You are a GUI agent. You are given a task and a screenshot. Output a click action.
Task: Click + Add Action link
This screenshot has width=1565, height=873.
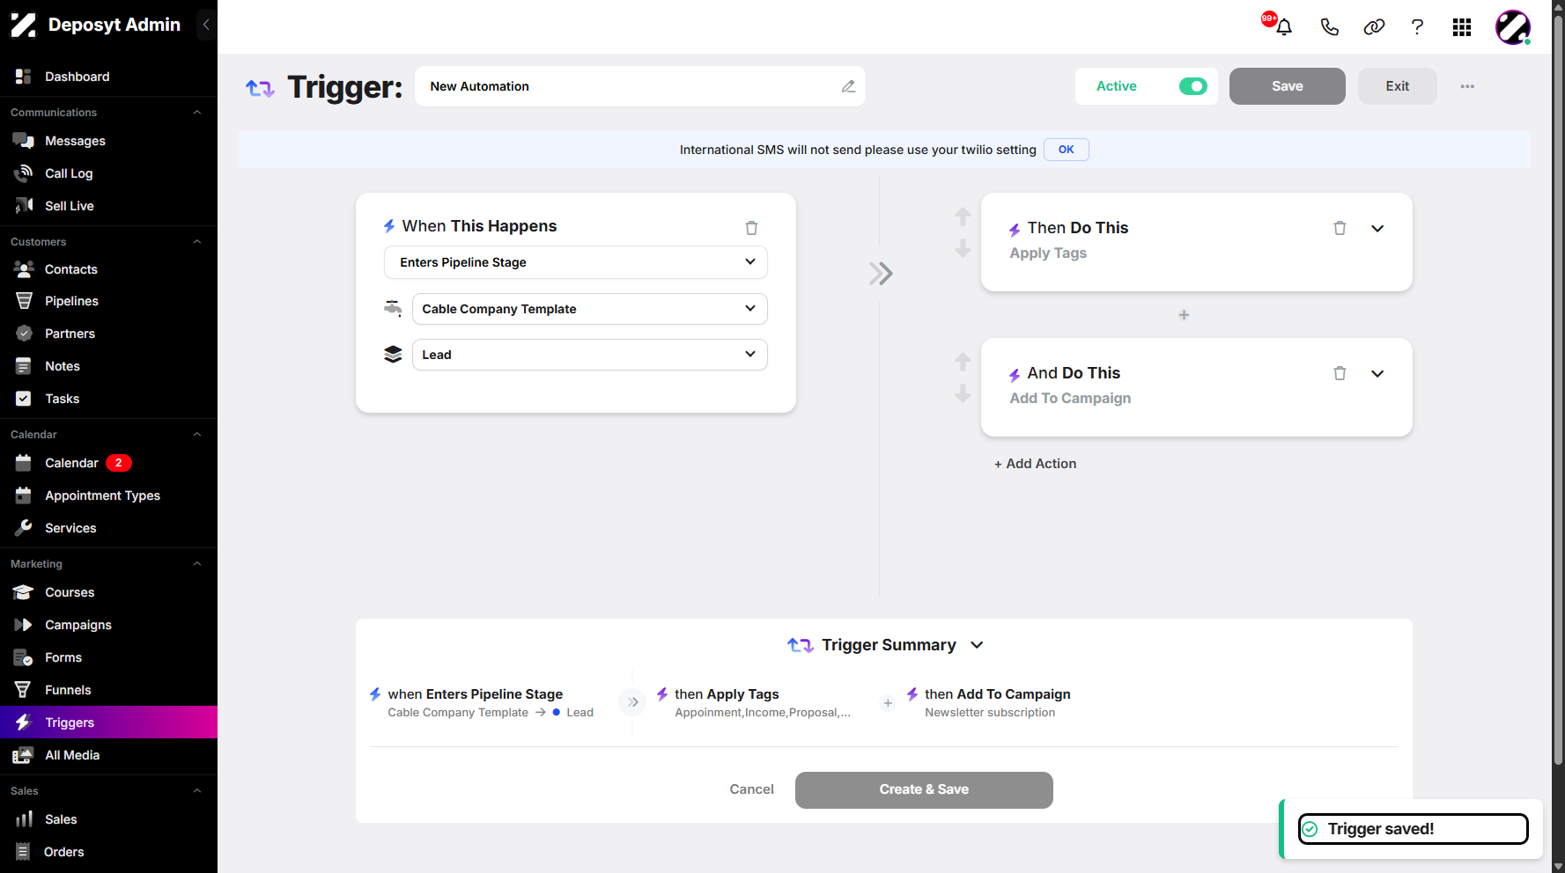(x=1035, y=464)
